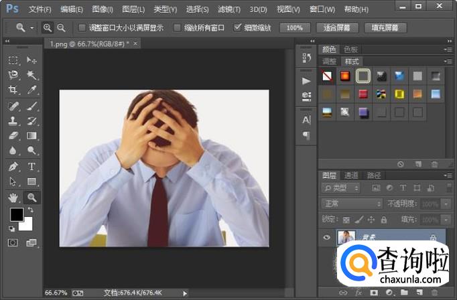Select the Crop tool
Viewport: 457px width, 300px height.
coord(13,90)
